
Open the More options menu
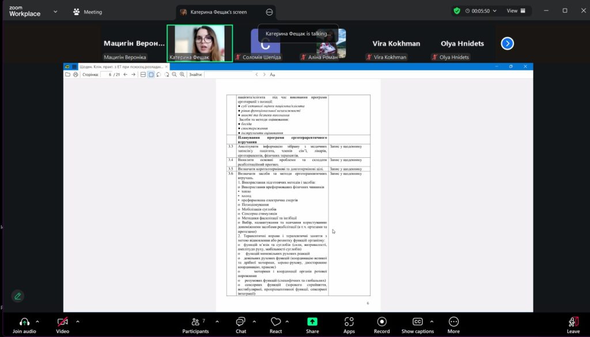[x=453, y=322]
